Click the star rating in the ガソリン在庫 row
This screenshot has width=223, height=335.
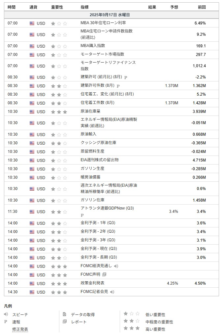[59, 200]
